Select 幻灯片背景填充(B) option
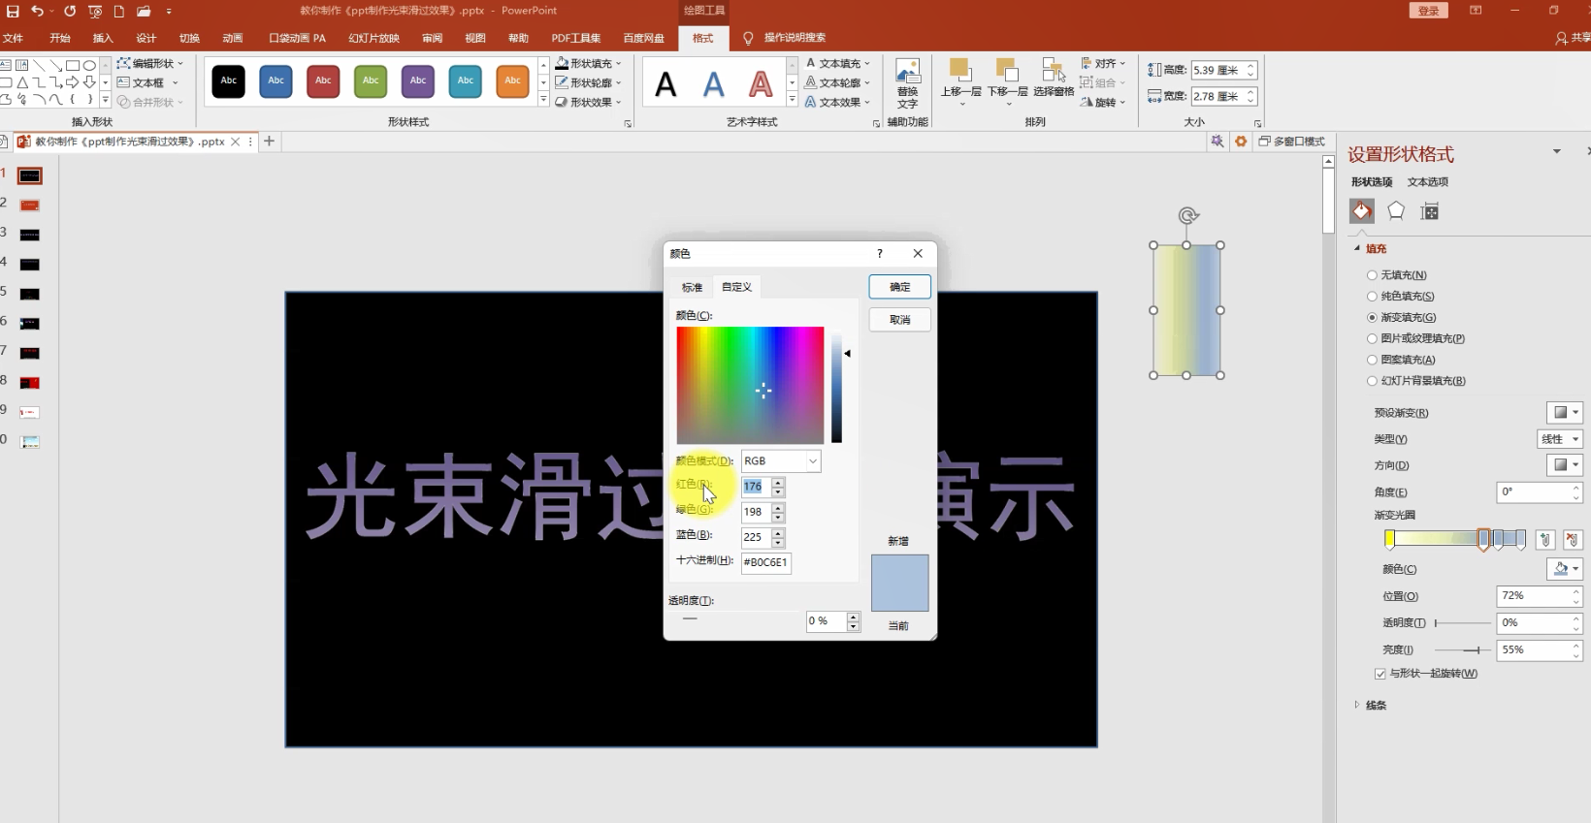Viewport: 1591px width, 823px height. coord(1416,381)
